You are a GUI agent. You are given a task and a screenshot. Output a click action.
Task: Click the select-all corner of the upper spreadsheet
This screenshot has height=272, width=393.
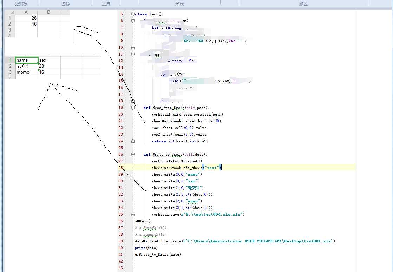[10, 12]
